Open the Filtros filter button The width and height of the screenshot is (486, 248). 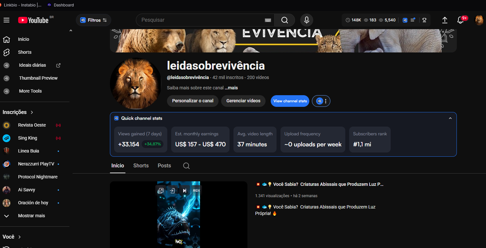click(x=93, y=20)
